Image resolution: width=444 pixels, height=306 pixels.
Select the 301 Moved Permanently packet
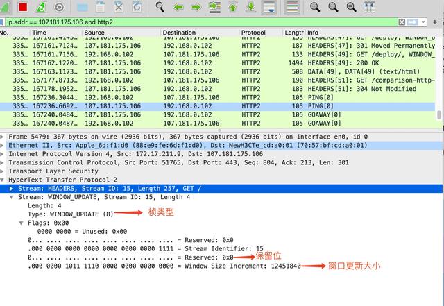(217, 46)
